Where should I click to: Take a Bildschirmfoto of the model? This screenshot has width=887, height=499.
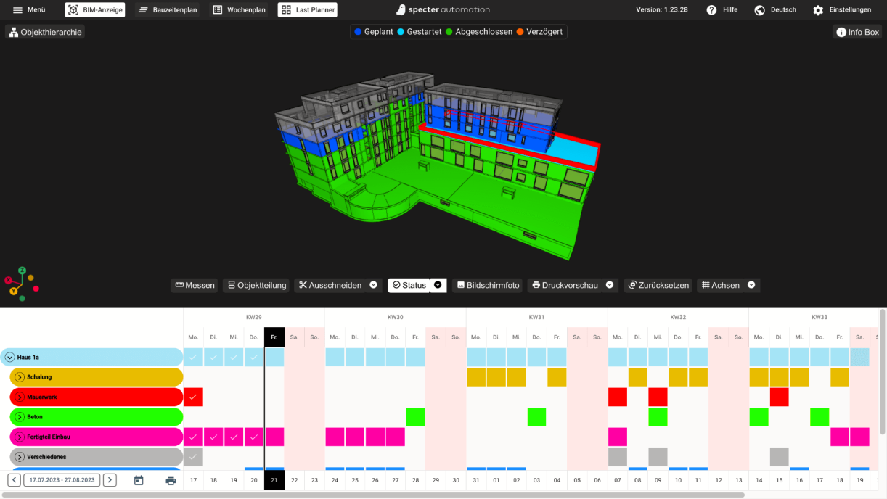point(487,286)
